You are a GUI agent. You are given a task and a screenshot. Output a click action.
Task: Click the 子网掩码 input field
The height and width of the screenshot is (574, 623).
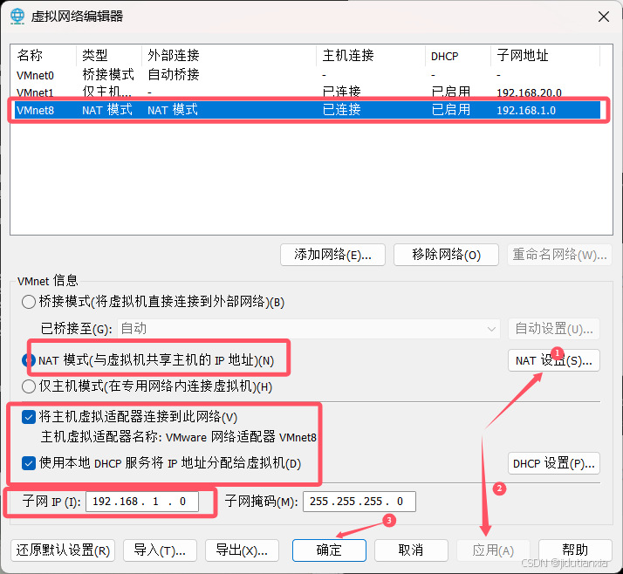[x=359, y=502]
